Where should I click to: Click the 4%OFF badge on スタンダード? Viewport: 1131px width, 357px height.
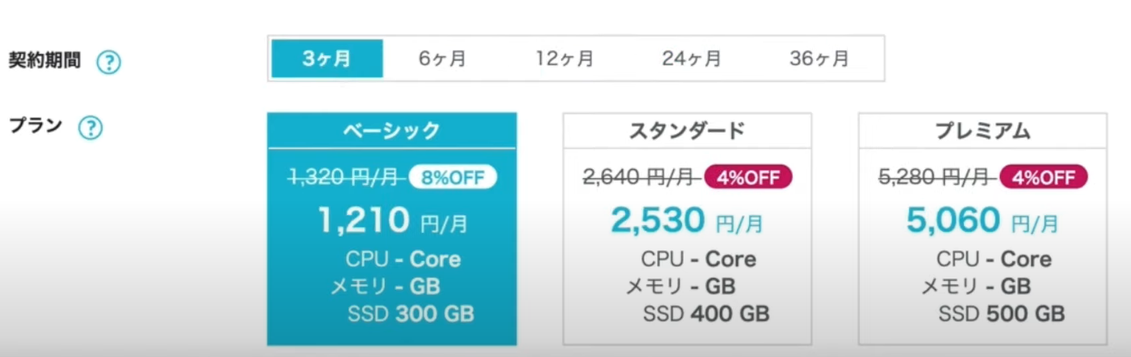coord(748,177)
